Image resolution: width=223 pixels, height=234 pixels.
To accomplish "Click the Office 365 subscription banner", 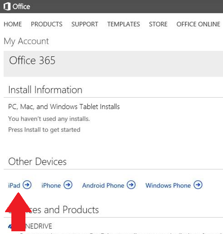I will click(x=113, y=64).
